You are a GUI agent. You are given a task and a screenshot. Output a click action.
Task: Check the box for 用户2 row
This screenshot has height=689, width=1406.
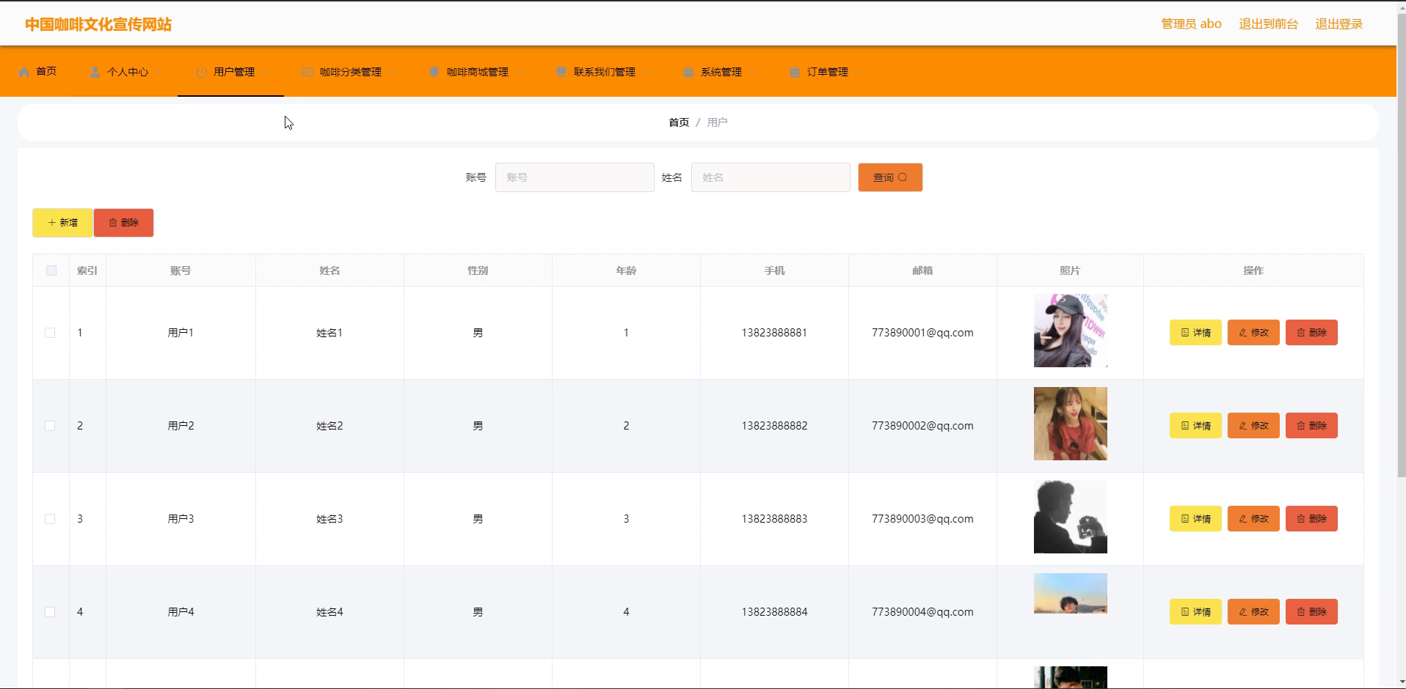point(50,426)
